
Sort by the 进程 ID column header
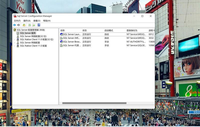[151, 30]
